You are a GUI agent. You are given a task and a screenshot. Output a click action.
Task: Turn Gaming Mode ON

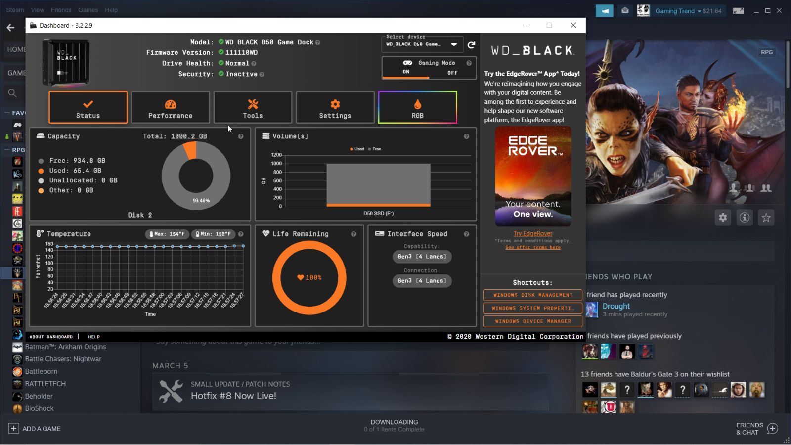406,72
